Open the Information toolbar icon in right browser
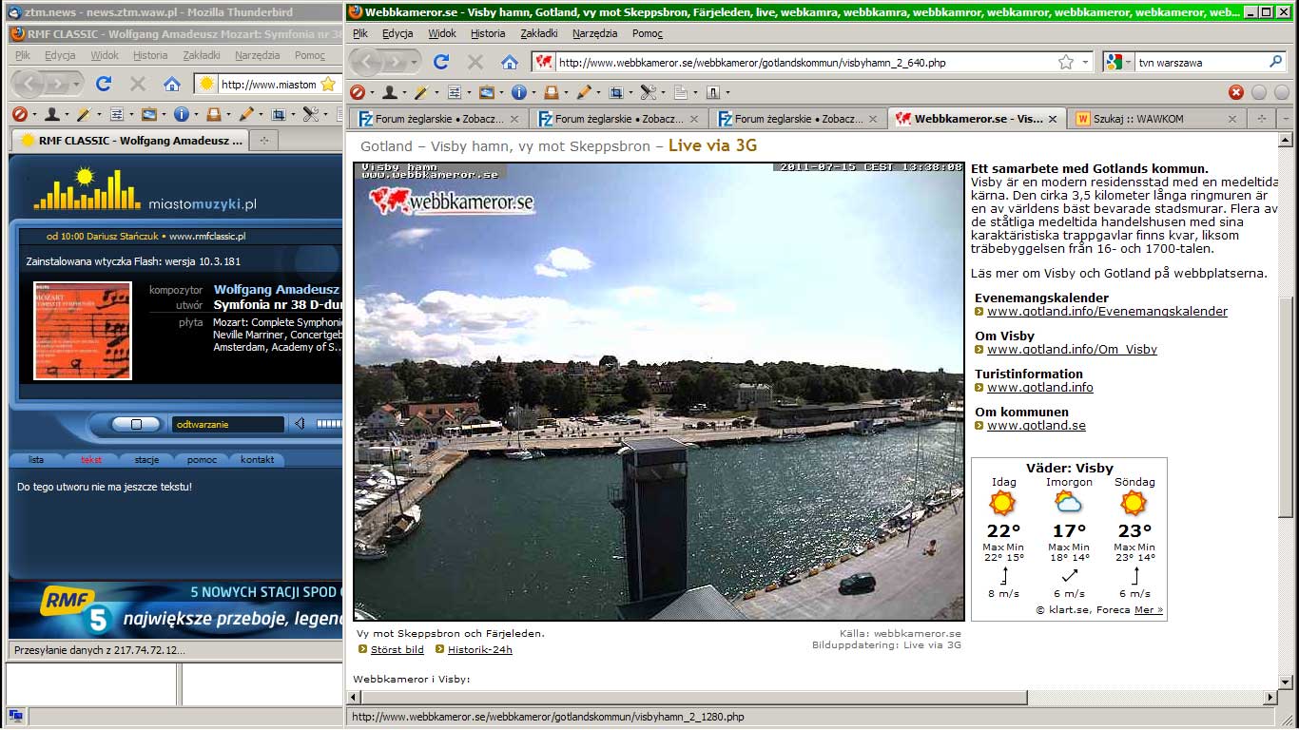This screenshot has height=730, width=1299. coord(518,92)
